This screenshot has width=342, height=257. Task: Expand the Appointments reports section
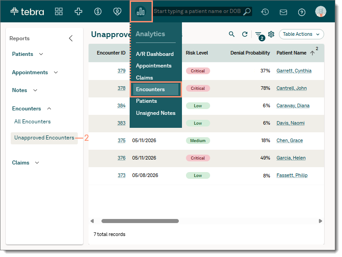35,72
